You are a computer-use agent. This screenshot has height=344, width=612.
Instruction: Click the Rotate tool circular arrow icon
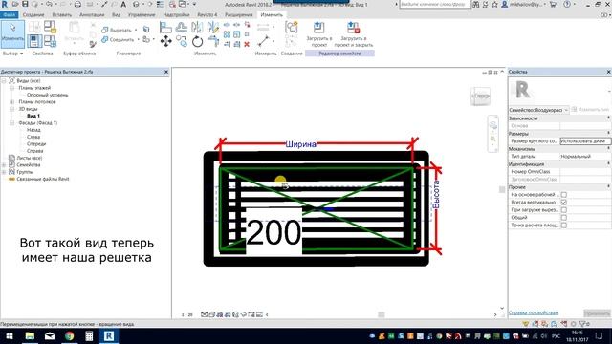pyautogui.click(x=198, y=41)
